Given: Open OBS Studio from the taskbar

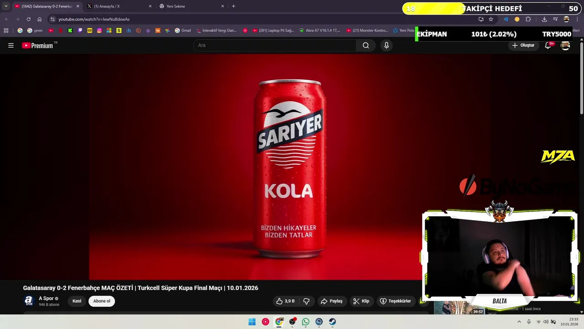Looking at the screenshot, I should 292,322.
